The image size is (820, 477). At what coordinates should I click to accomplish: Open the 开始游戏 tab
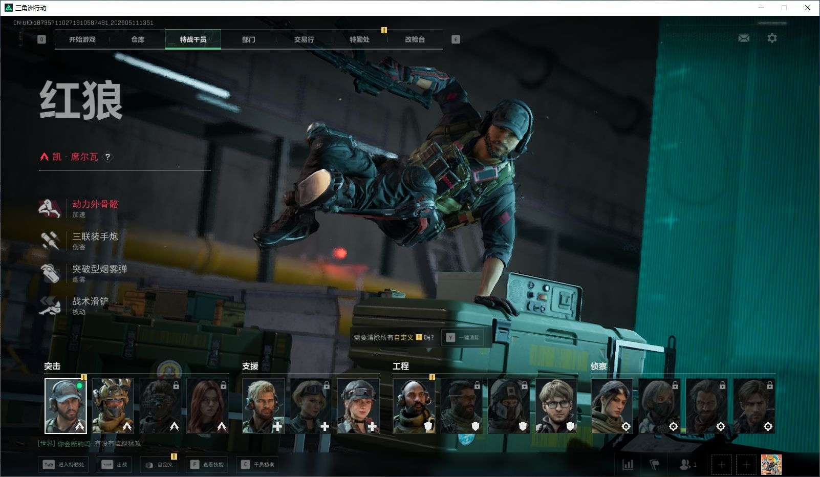82,39
